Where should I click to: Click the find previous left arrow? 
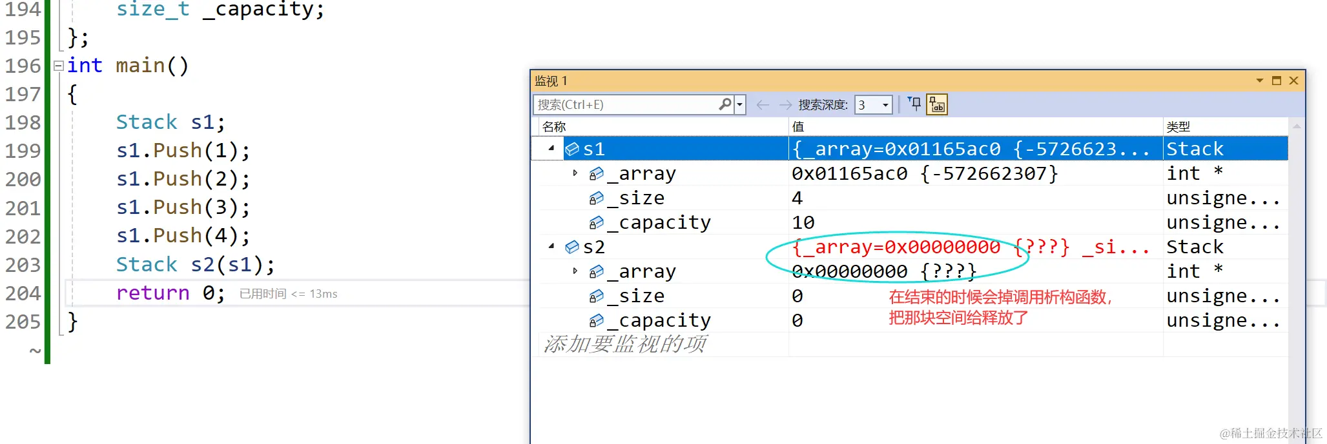(x=763, y=104)
